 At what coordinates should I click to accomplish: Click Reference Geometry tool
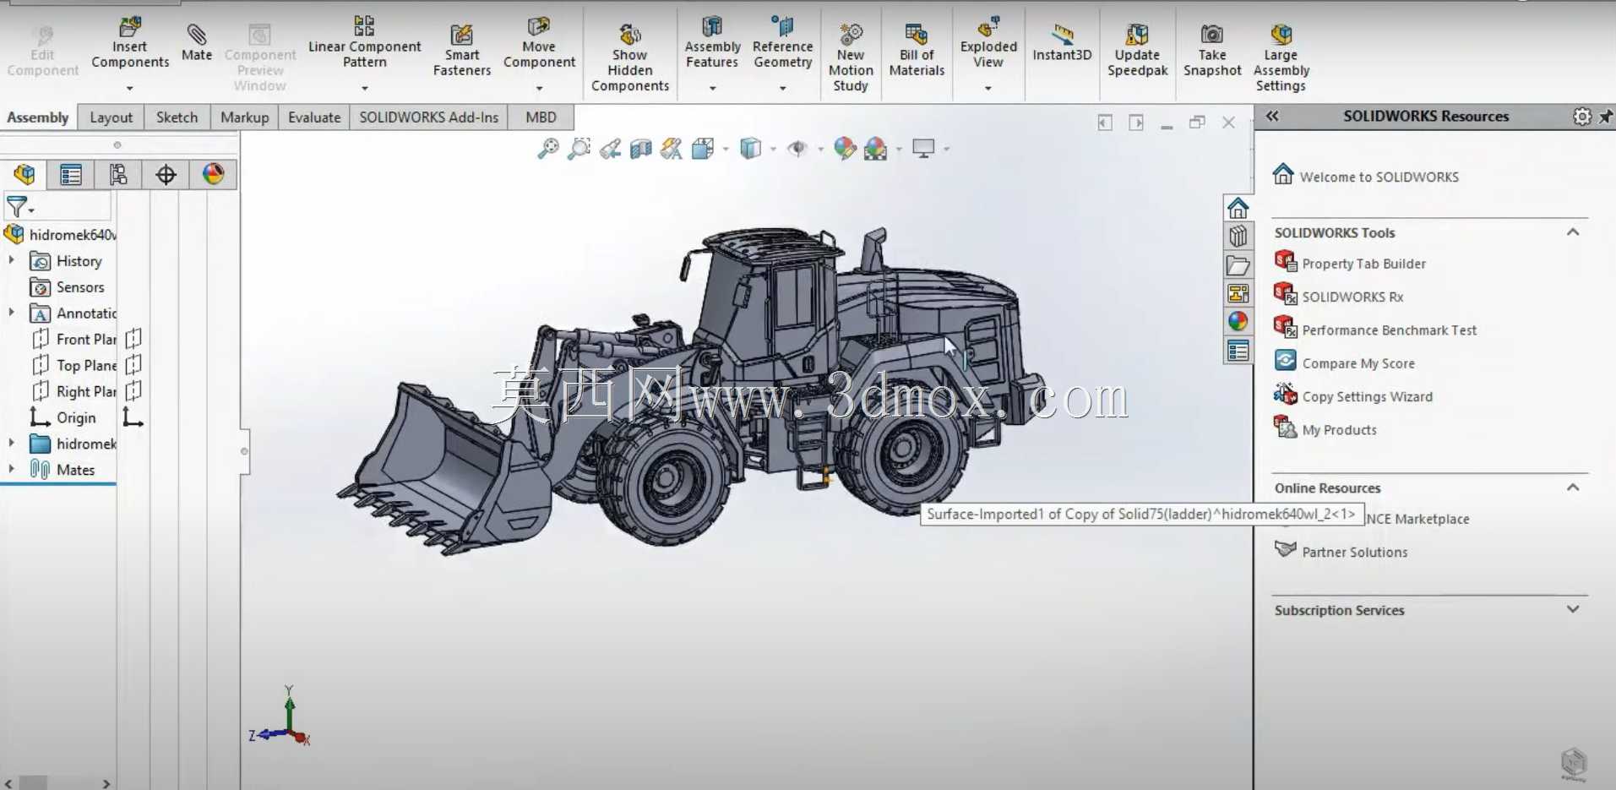tap(783, 43)
